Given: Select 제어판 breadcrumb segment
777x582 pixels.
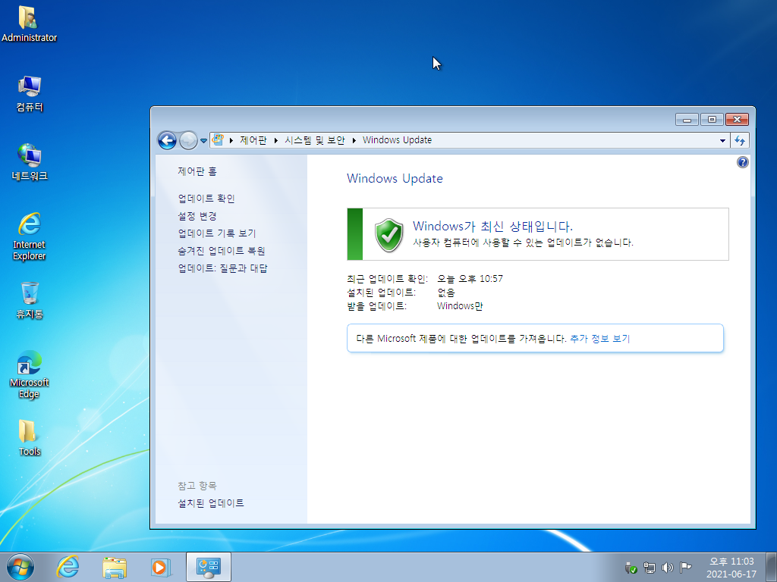Looking at the screenshot, I should 253,140.
